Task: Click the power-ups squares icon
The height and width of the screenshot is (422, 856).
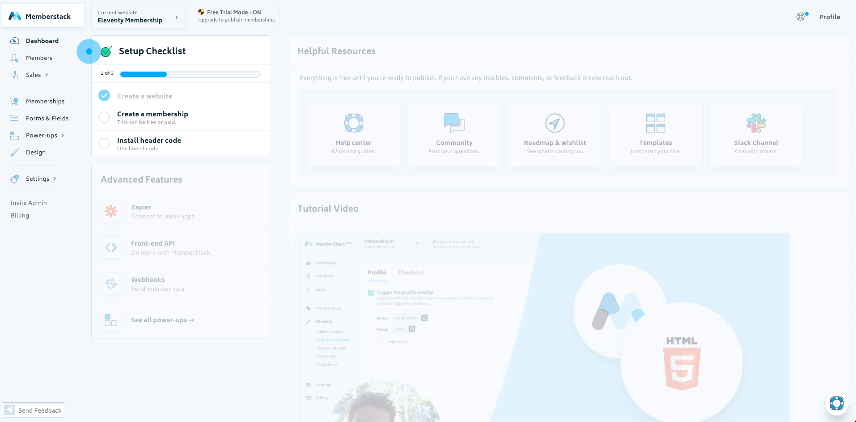Action: pos(111,320)
